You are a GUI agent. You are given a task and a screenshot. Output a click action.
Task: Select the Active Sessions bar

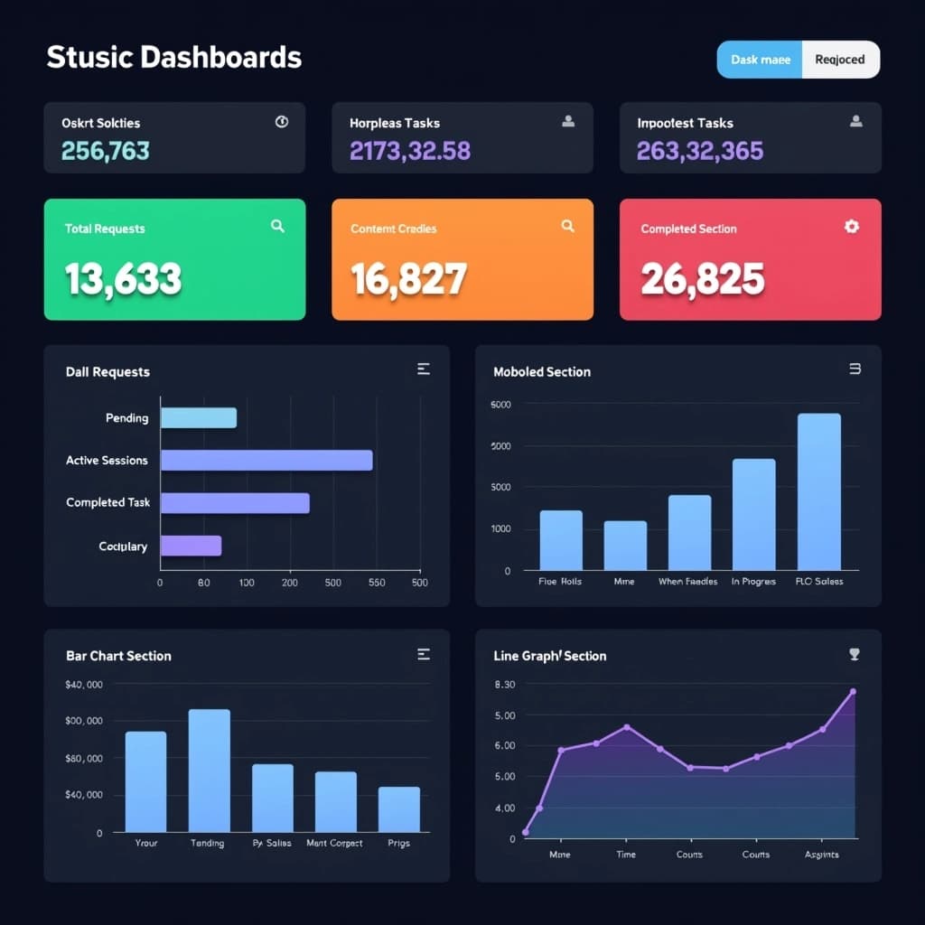(x=266, y=460)
